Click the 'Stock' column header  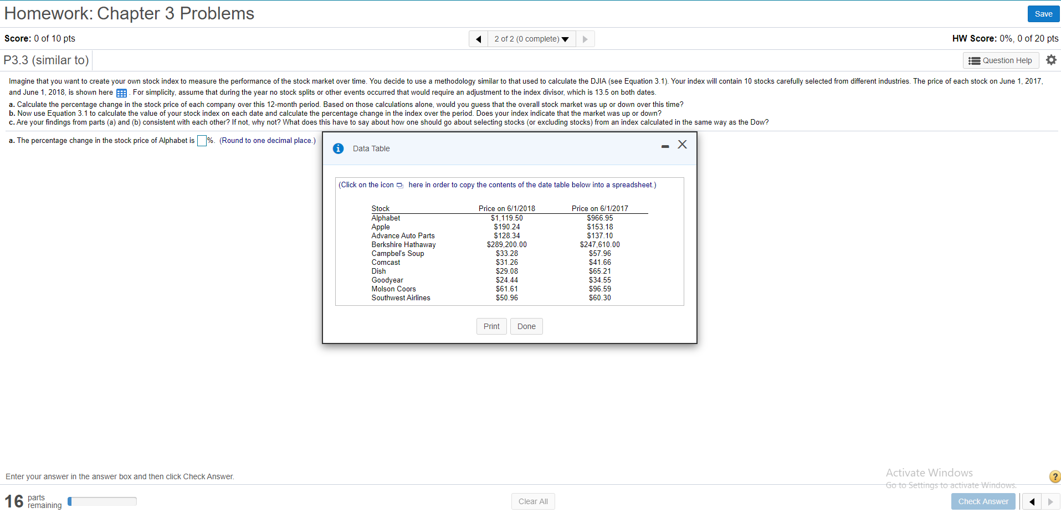click(380, 209)
